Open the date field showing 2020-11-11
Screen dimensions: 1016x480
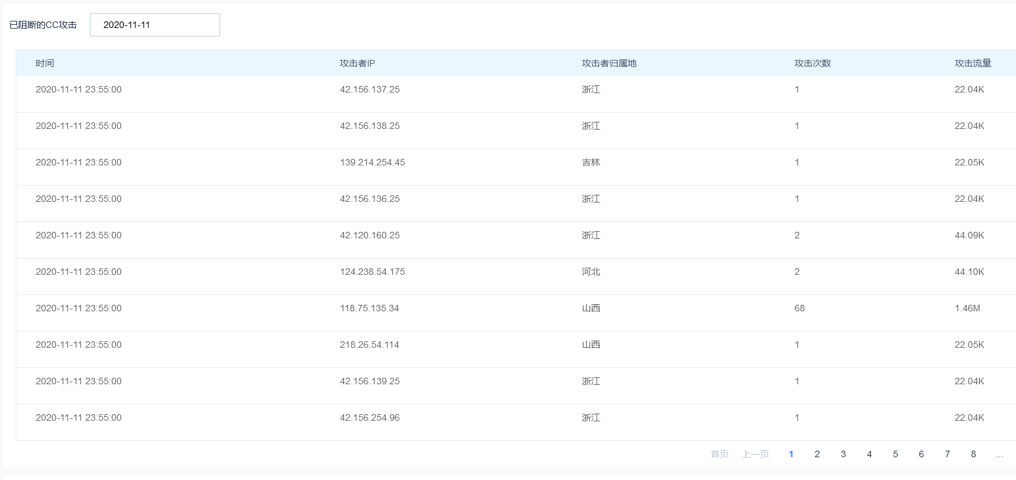pyautogui.click(x=155, y=25)
